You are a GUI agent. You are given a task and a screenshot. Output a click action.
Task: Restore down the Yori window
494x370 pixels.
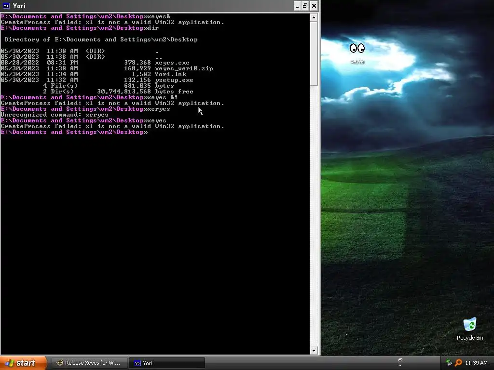coord(305,6)
